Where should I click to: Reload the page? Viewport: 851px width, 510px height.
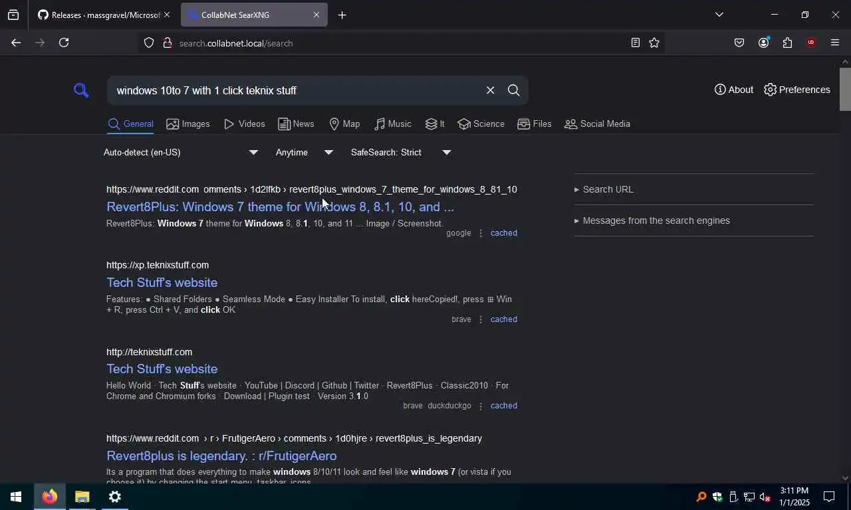tap(64, 42)
